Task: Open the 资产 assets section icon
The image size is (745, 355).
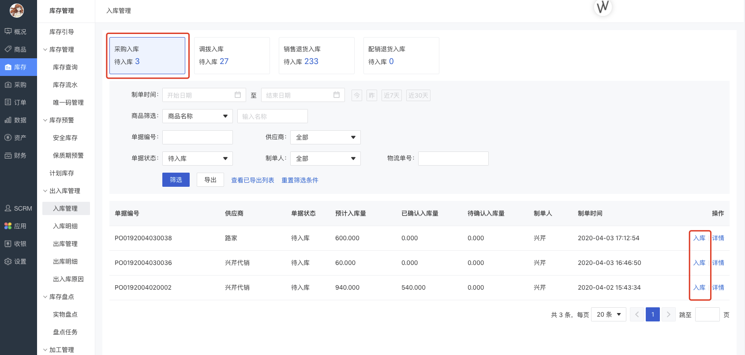Action: (x=8, y=137)
